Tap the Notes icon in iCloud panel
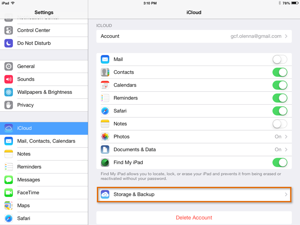 tap(105, 124)
